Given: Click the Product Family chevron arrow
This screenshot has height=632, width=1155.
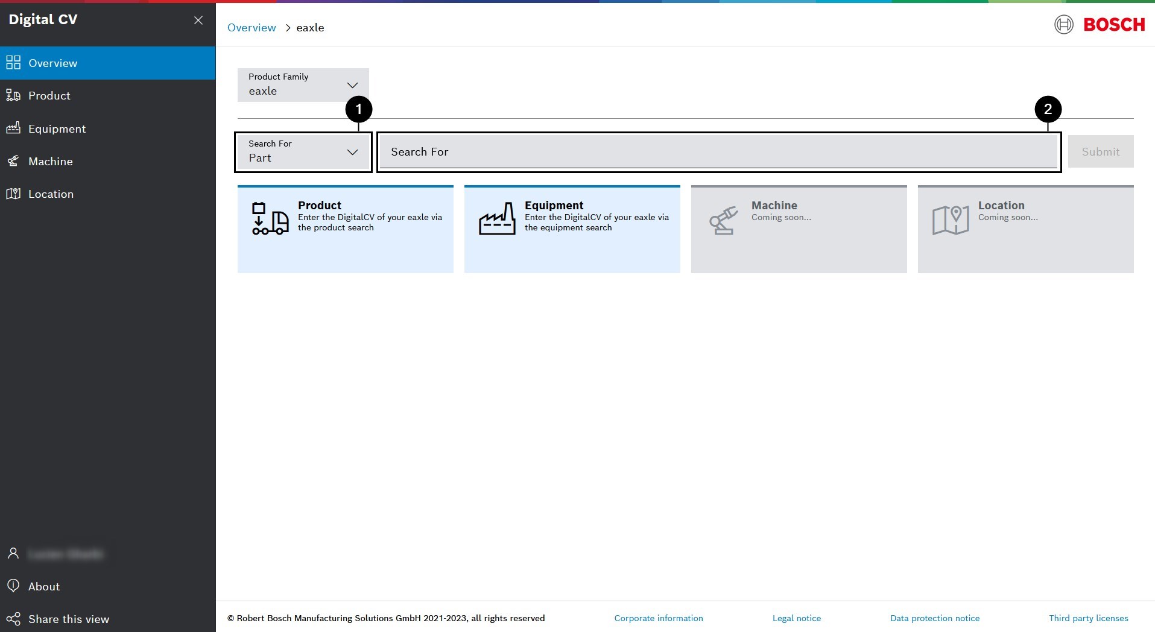Looking at the screenshot, I should click(352, 85).
